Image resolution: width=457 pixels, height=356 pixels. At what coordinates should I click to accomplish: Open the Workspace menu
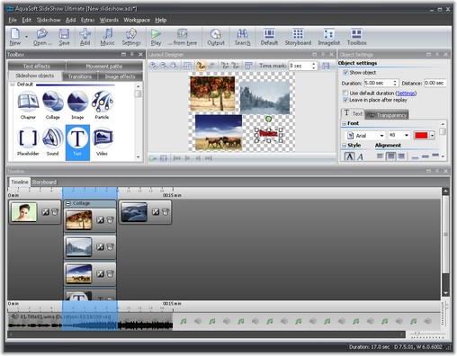point(137,20)
